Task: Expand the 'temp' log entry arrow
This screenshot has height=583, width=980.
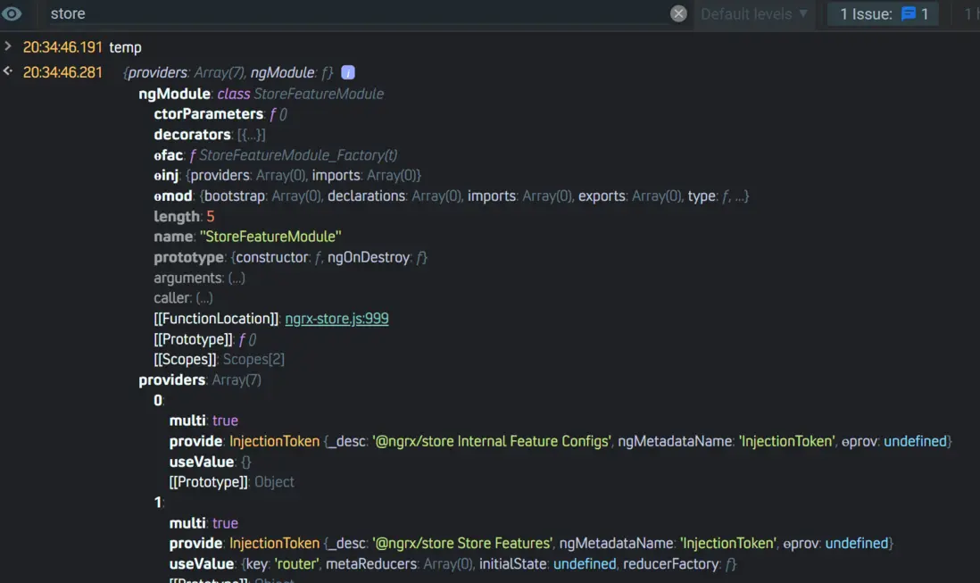Action: pos(8,46)
